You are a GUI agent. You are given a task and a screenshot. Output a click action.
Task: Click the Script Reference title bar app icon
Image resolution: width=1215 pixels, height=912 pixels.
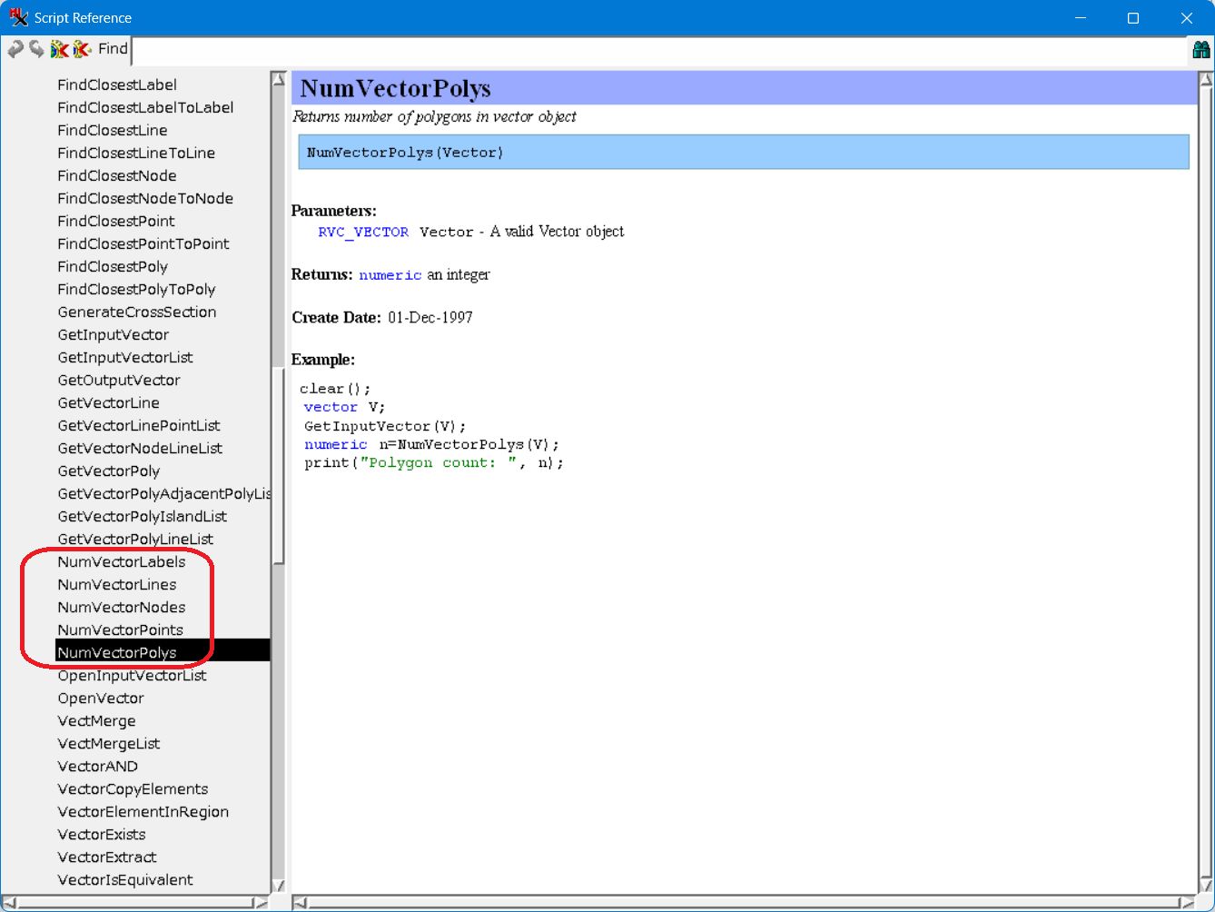pos(18,17)
